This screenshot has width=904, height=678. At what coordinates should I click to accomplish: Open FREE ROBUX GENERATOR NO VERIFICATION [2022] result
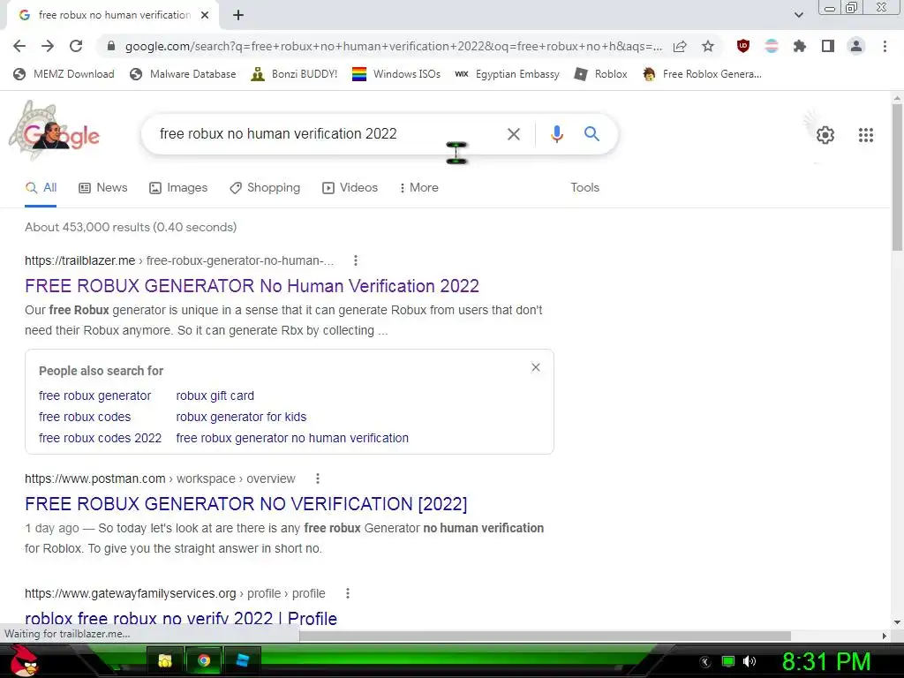tap(246, 504)
